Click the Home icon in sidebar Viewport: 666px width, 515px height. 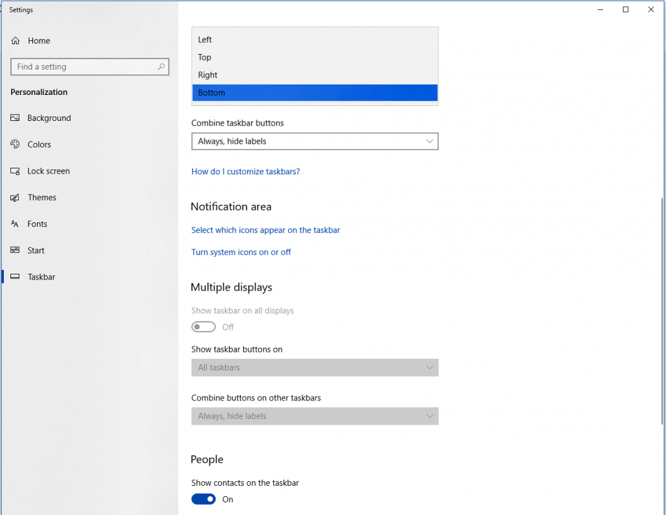(16, 41)
